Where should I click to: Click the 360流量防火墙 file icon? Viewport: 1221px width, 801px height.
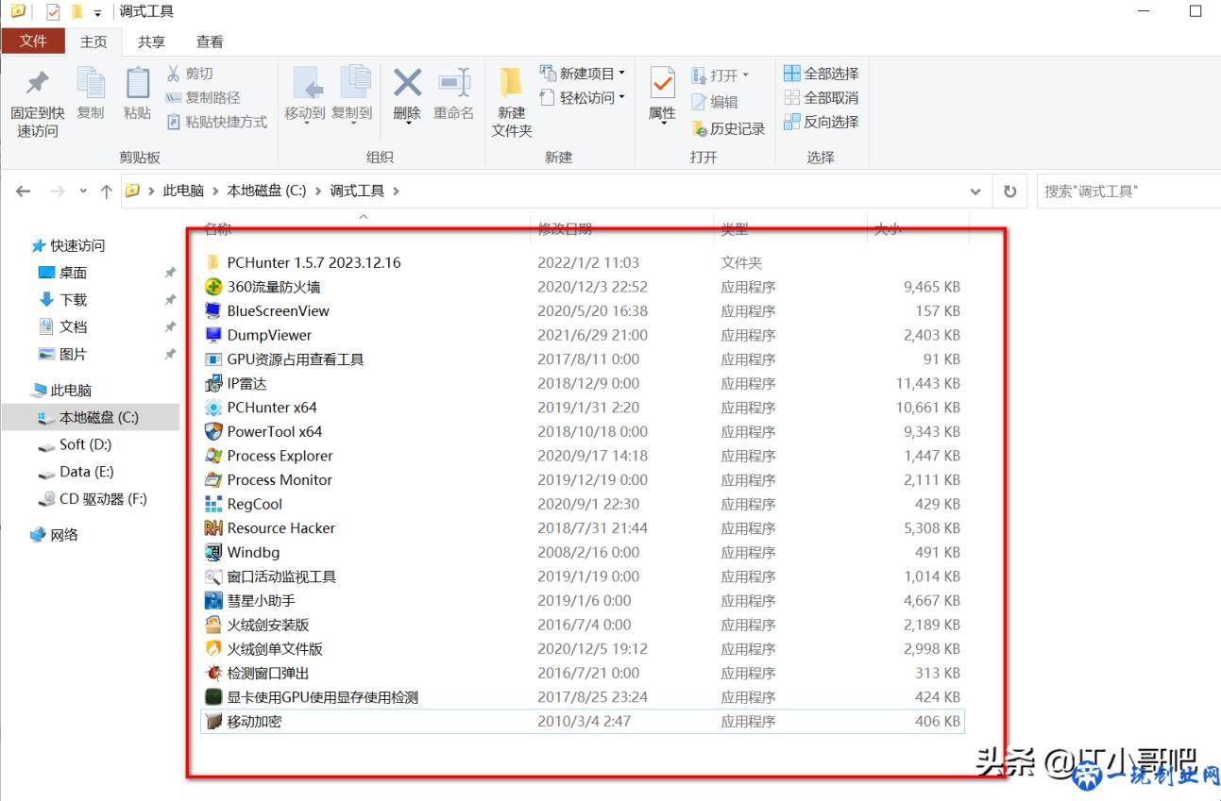[213, 287]
